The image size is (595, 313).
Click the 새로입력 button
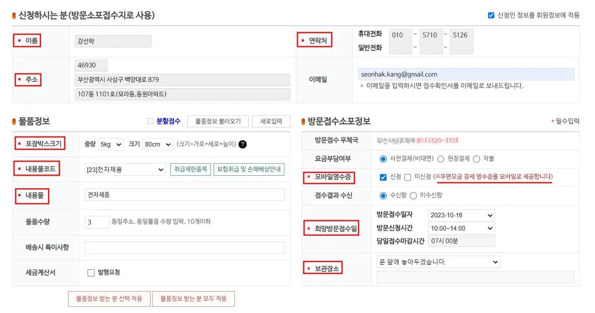(x=271, y=121)
